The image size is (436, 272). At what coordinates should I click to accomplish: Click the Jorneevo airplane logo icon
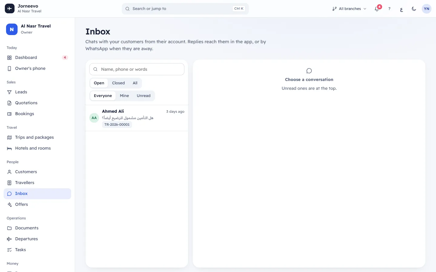pyautogui.click(x=9, y=8)
